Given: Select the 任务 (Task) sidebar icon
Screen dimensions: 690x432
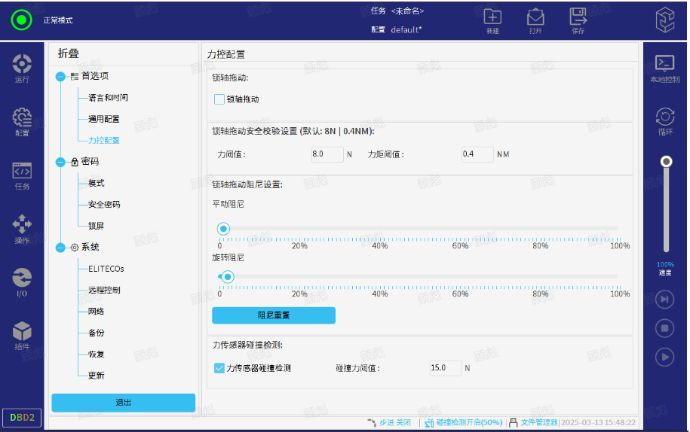Looking at the screenshot, I should 22,175.
